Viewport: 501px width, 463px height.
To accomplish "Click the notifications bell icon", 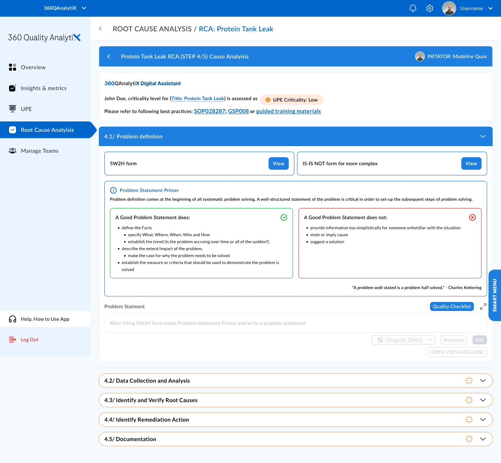I will [413, 8].
